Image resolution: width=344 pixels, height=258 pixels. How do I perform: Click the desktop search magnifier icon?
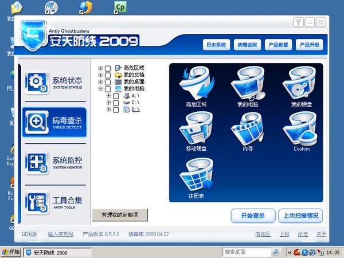[x=276, y=252]
